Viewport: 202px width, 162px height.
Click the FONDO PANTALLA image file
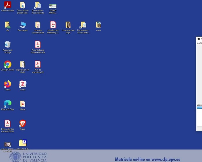coord(53,6)
